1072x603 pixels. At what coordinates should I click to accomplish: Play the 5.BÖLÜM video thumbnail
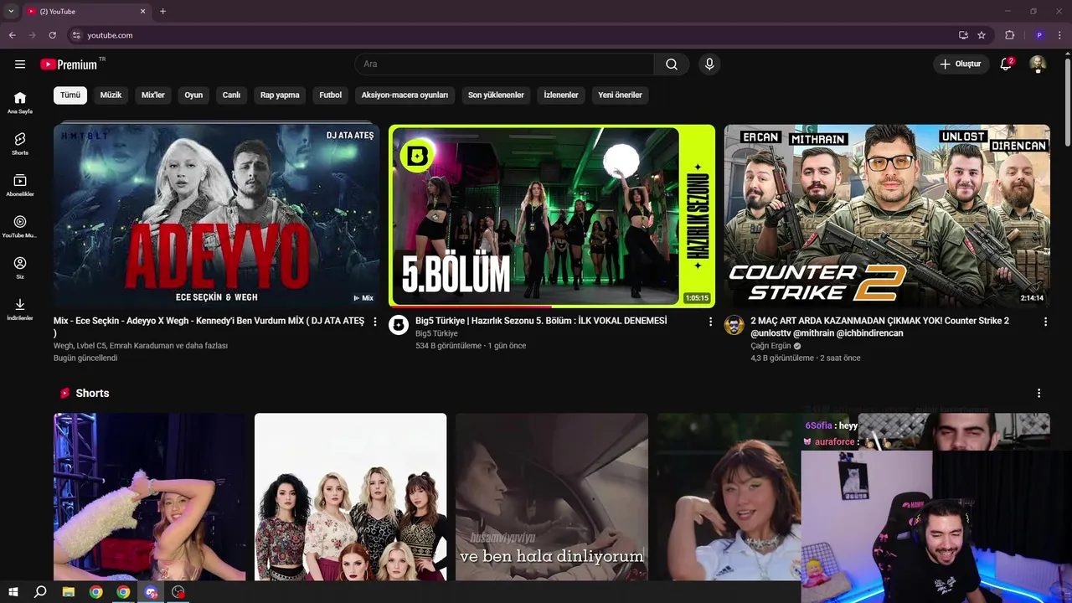click(552, 216)
